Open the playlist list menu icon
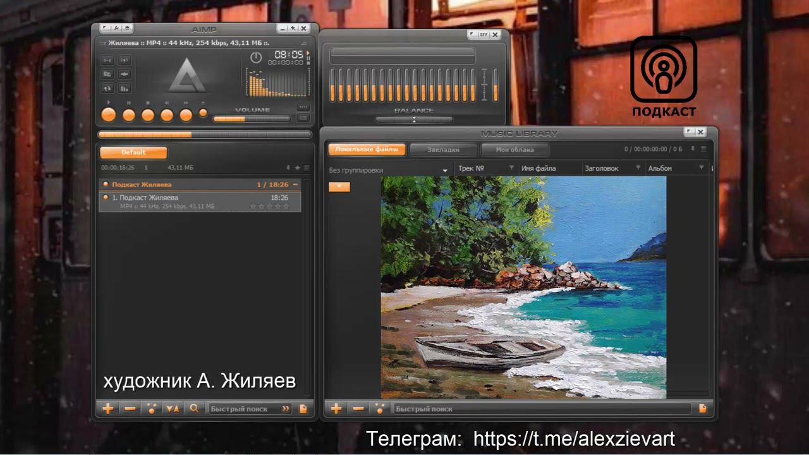Screen dimensions: 809x455 307,167
